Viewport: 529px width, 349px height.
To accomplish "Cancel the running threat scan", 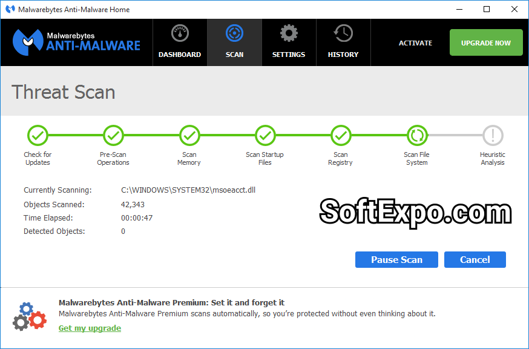I will 475,259.
